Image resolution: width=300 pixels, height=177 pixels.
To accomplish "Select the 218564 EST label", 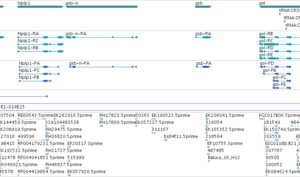I will tap(214, 137).
